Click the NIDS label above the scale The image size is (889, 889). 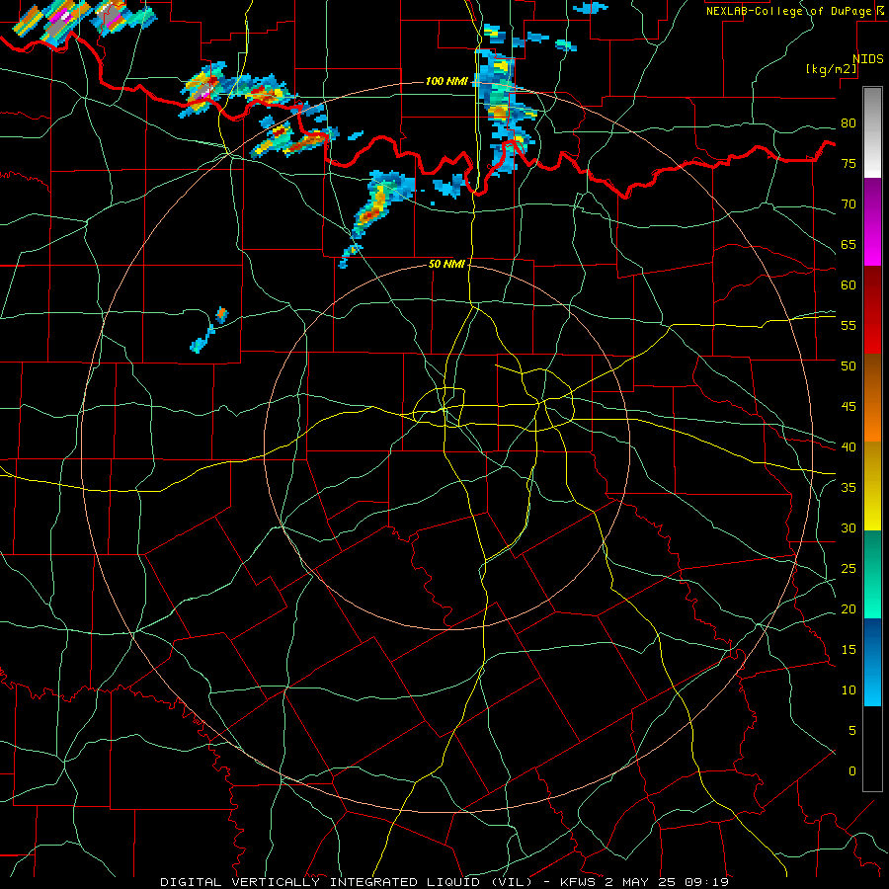(x=868, y=59)
